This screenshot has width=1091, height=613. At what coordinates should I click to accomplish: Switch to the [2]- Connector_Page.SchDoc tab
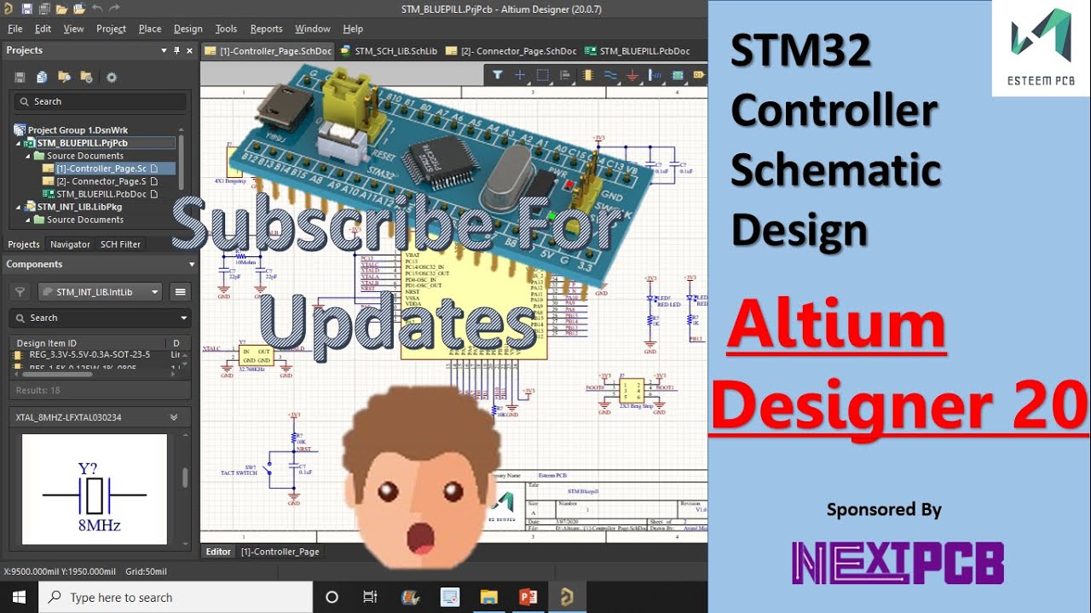click(511, 51)
